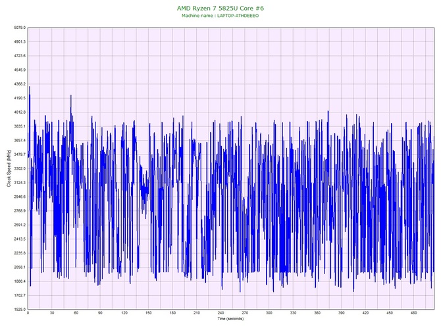Click the x-axis tick label 390

coord(342,313)
